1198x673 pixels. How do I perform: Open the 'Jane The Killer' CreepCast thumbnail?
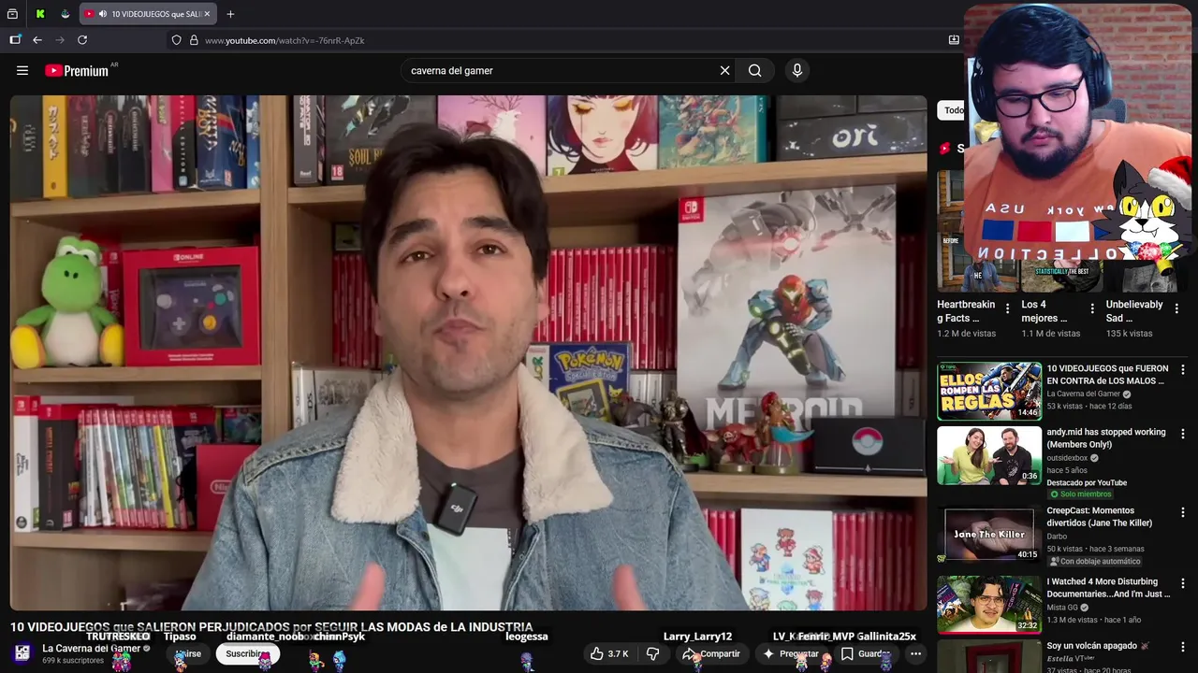tap(989, 534)
